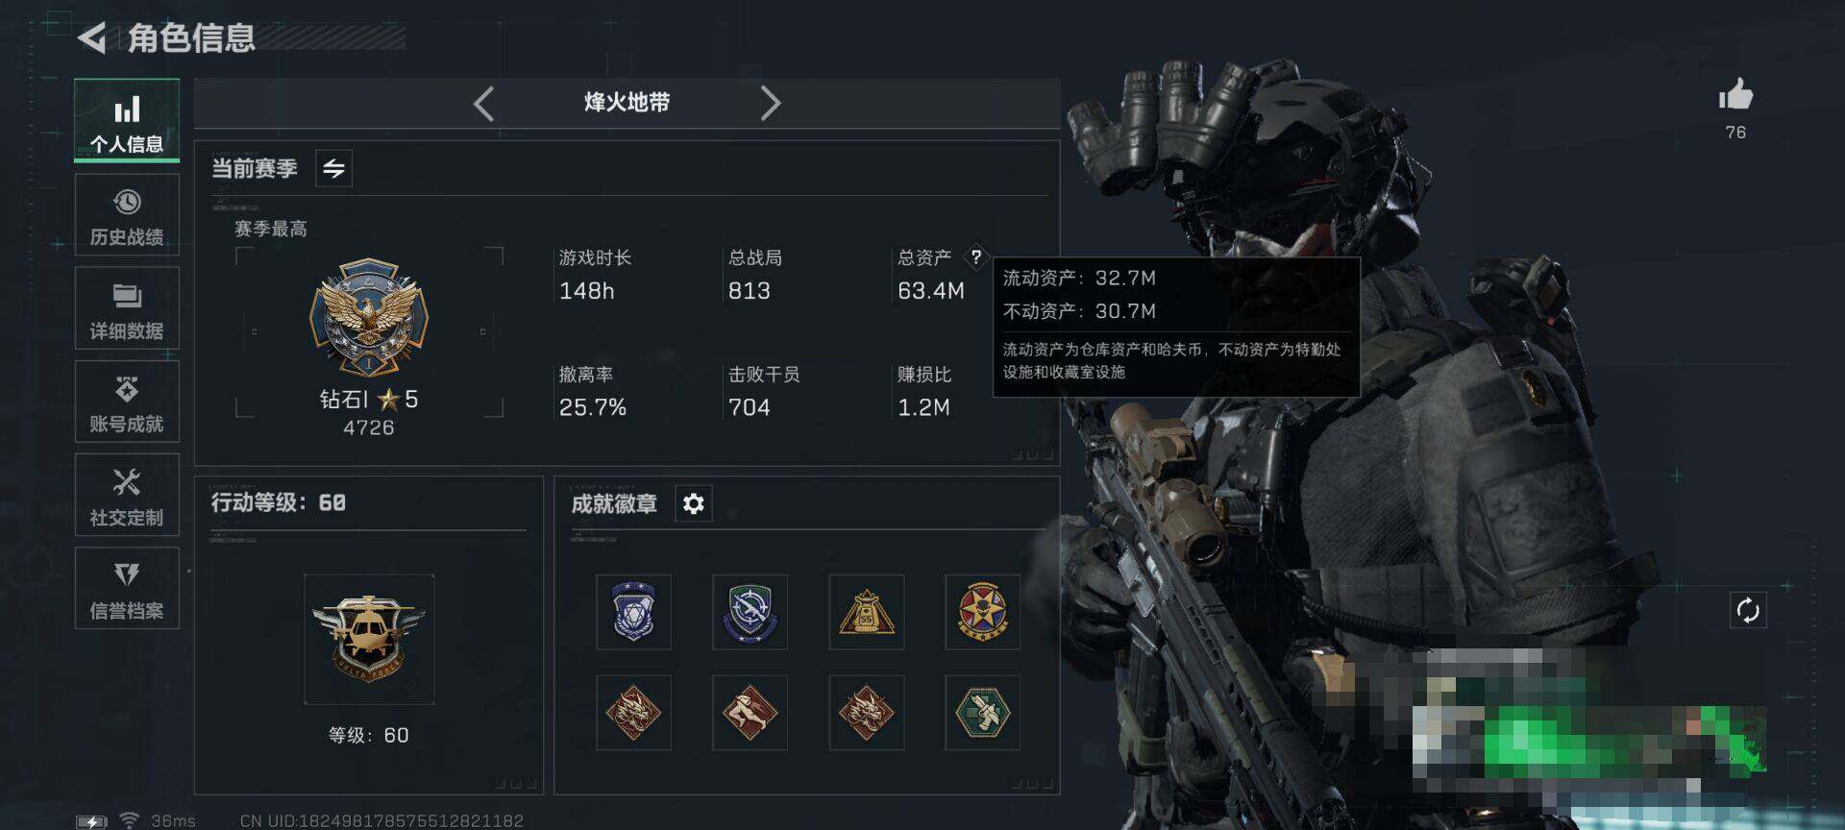Viewport: 1845px width, 830px height.
Task: Open 成就徽章 gear settings
Action: [x=694, y=503]
